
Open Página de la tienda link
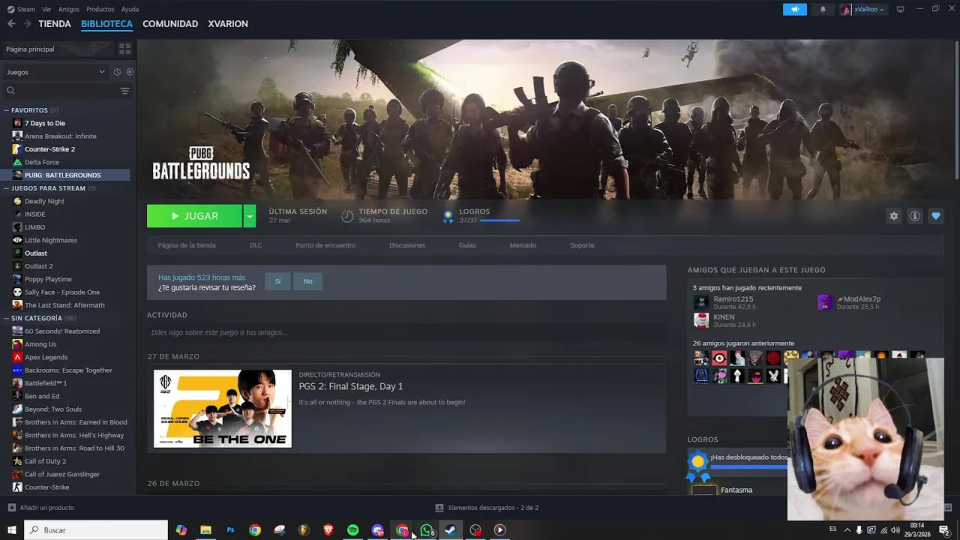pos(187,245)
